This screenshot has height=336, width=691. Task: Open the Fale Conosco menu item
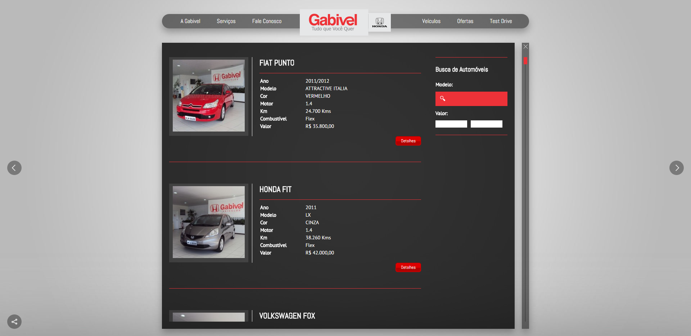[267, 21]
